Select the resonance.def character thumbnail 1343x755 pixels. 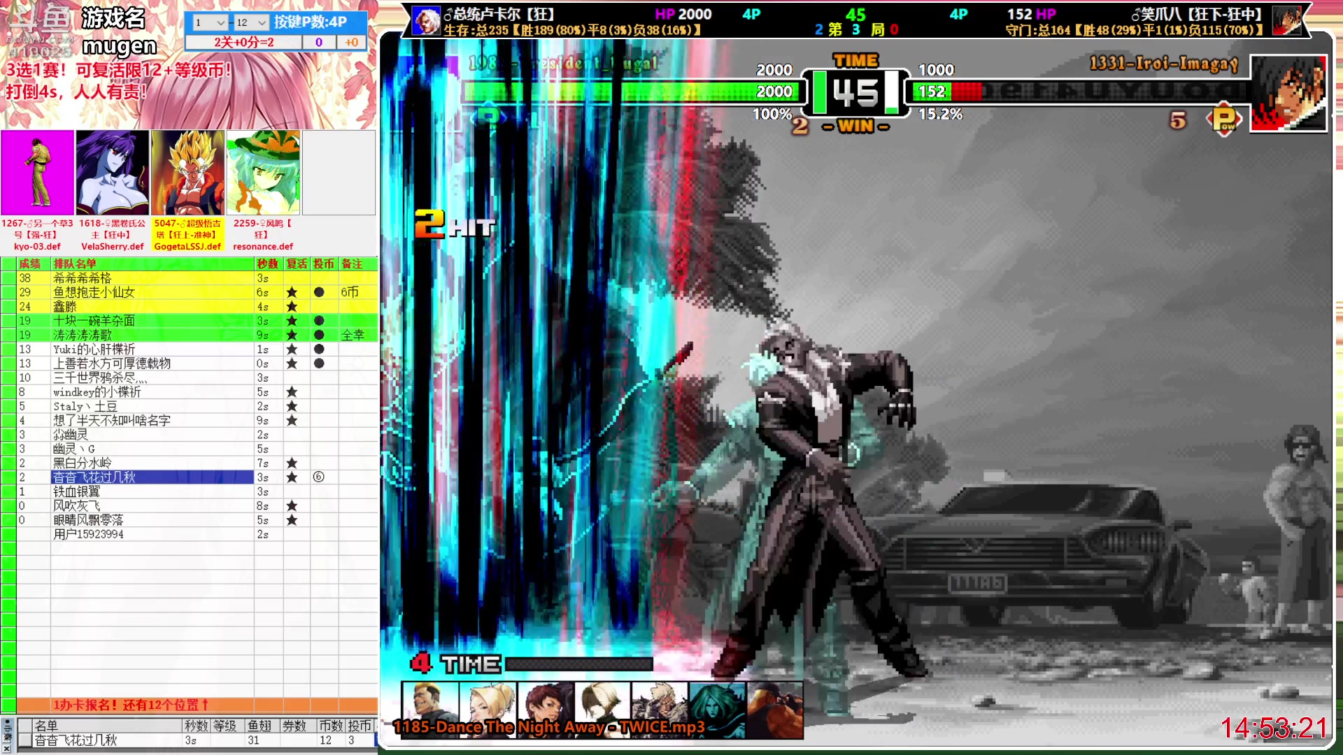point(263,173)
